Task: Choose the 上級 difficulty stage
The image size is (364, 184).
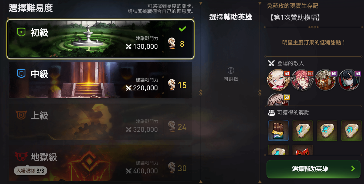Action: [x=100, y=122]
